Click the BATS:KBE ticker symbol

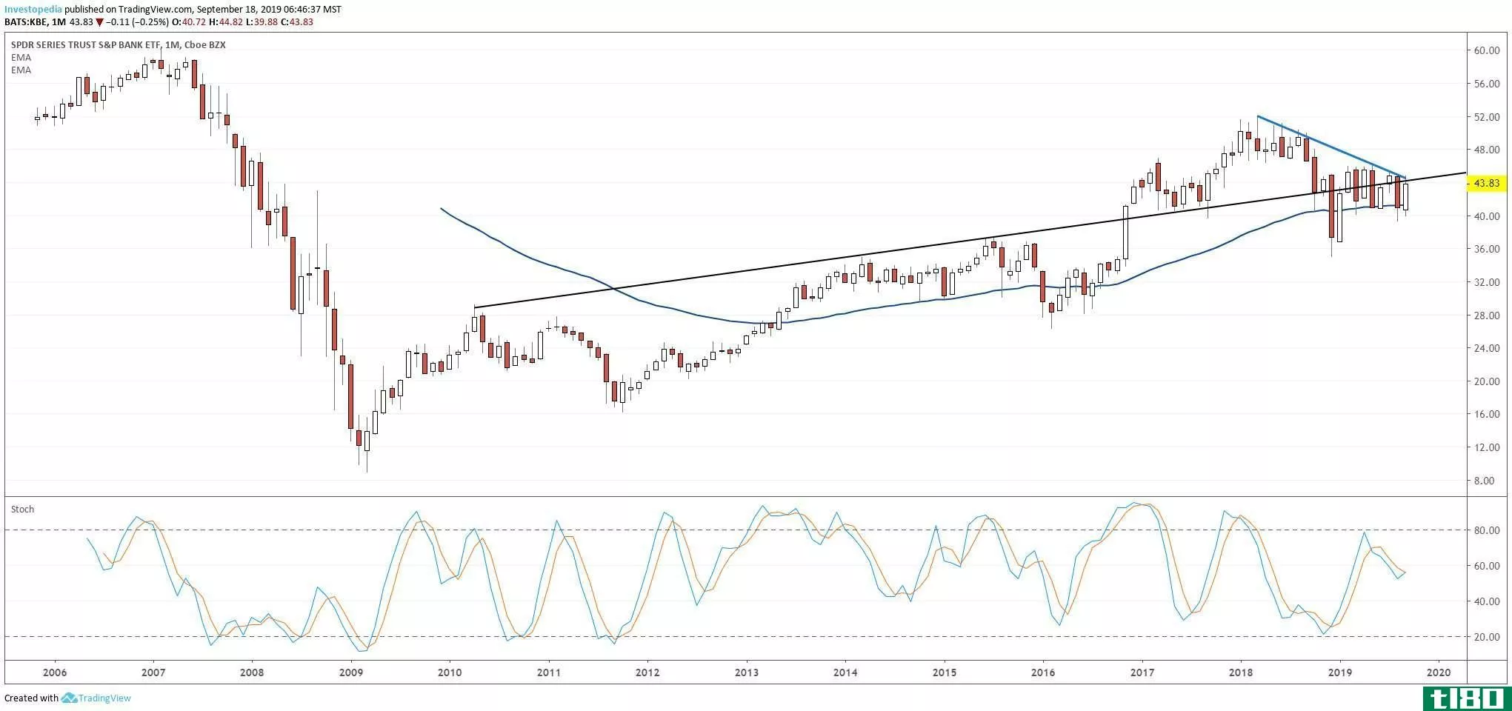point(26,22)
